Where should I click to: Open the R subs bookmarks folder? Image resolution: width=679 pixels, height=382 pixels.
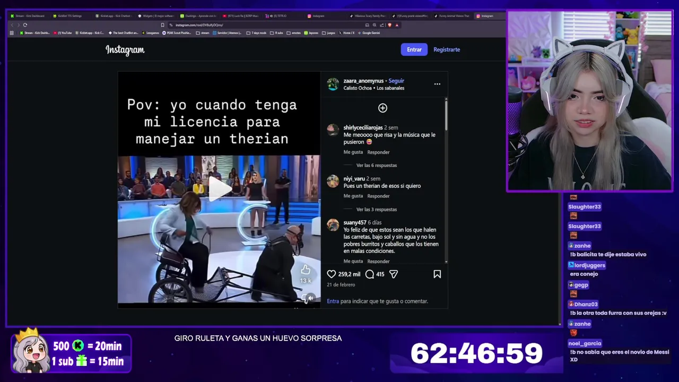[276, 33]
